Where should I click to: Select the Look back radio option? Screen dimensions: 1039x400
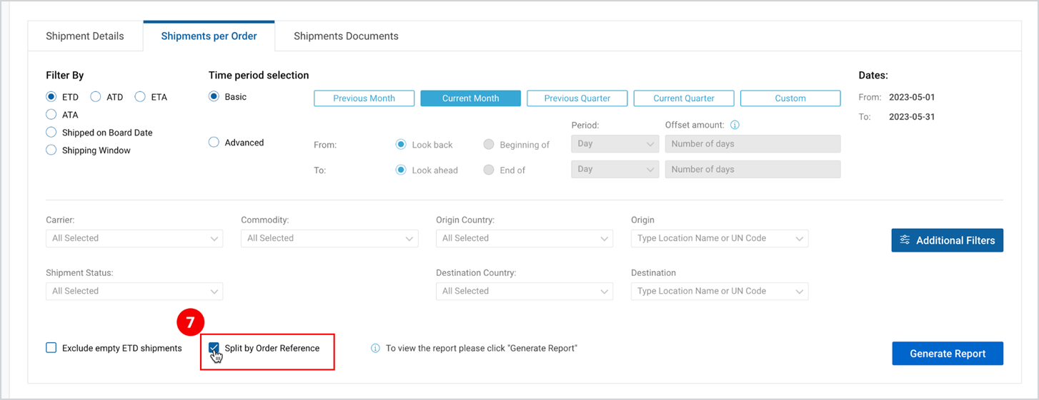pyautogui.click(x=401, y=145)
